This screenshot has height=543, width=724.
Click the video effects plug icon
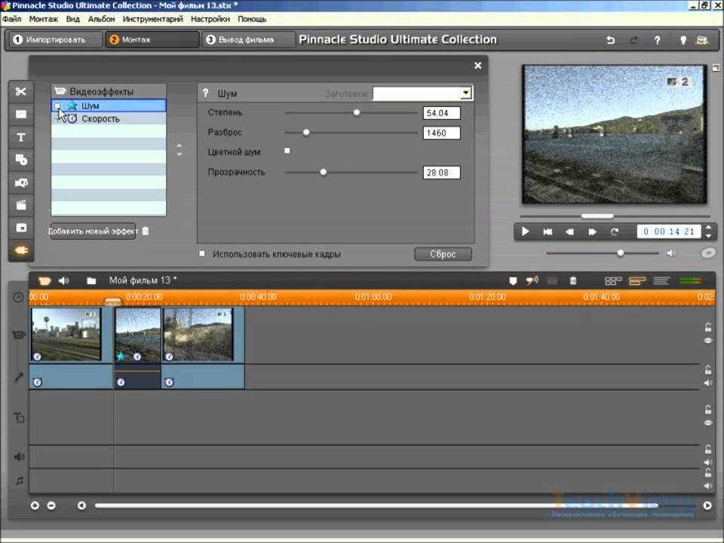click(20, 250)
